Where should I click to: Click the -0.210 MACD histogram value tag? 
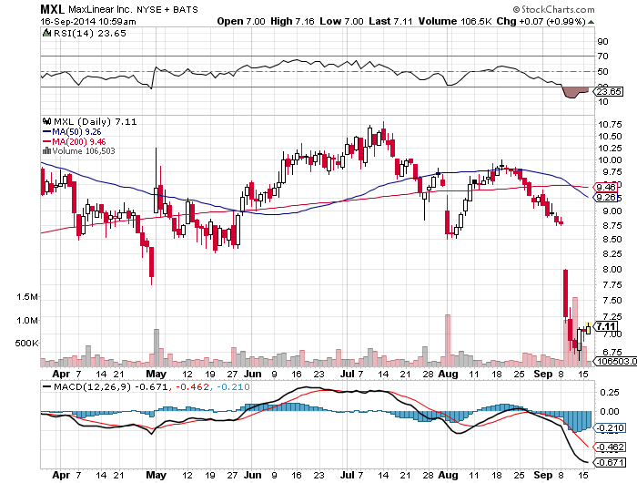pos(610,428)
